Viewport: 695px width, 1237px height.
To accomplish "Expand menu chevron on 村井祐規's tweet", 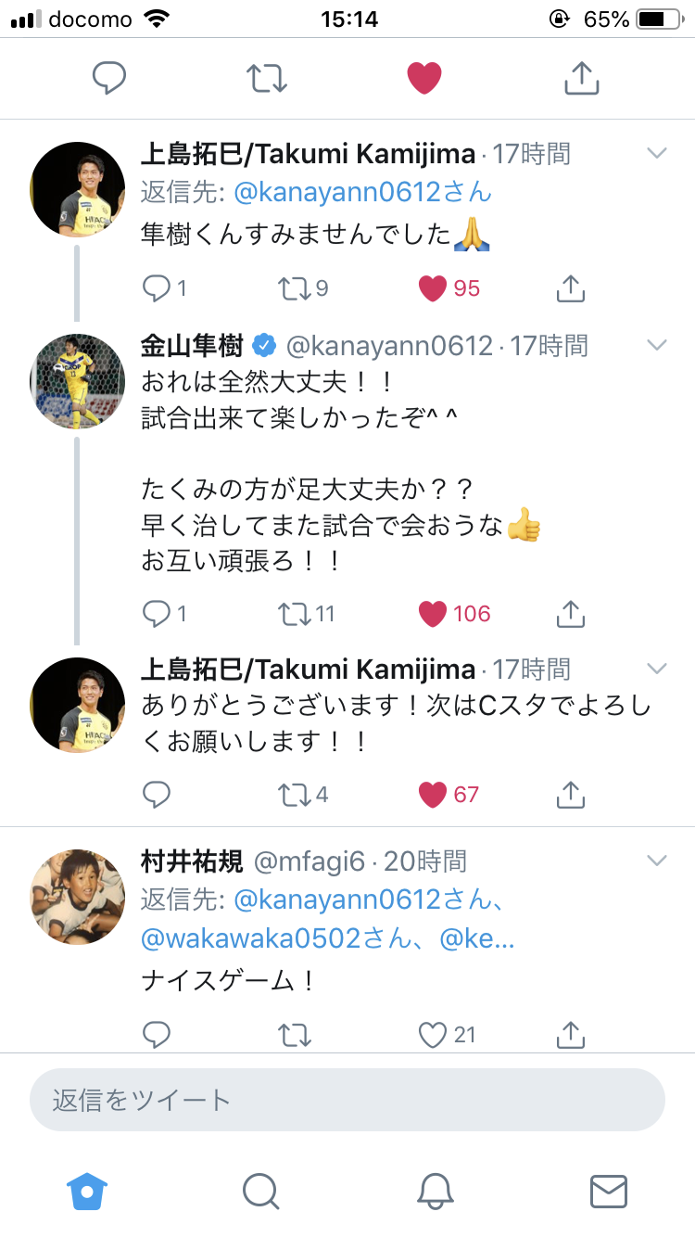I will click(656, 861).
